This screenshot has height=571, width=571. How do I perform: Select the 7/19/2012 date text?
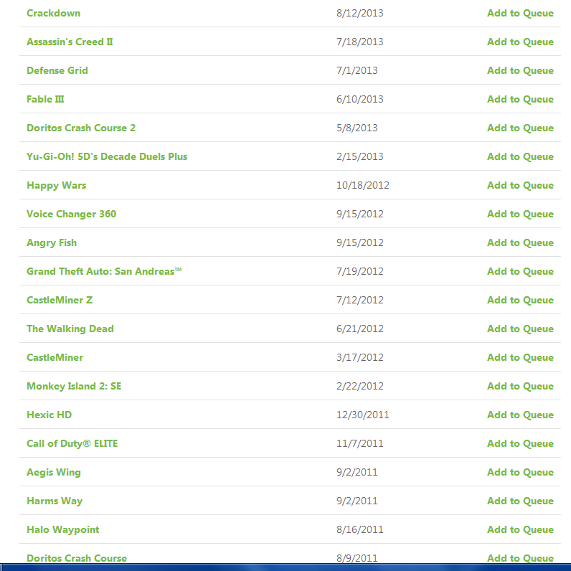[360, 271]
